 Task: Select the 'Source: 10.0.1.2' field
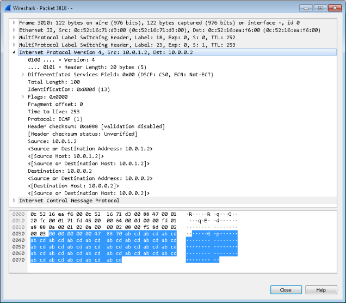point(52,141)
